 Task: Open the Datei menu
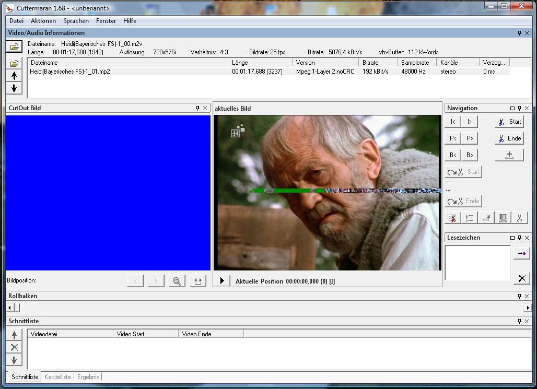pos(16,21)
